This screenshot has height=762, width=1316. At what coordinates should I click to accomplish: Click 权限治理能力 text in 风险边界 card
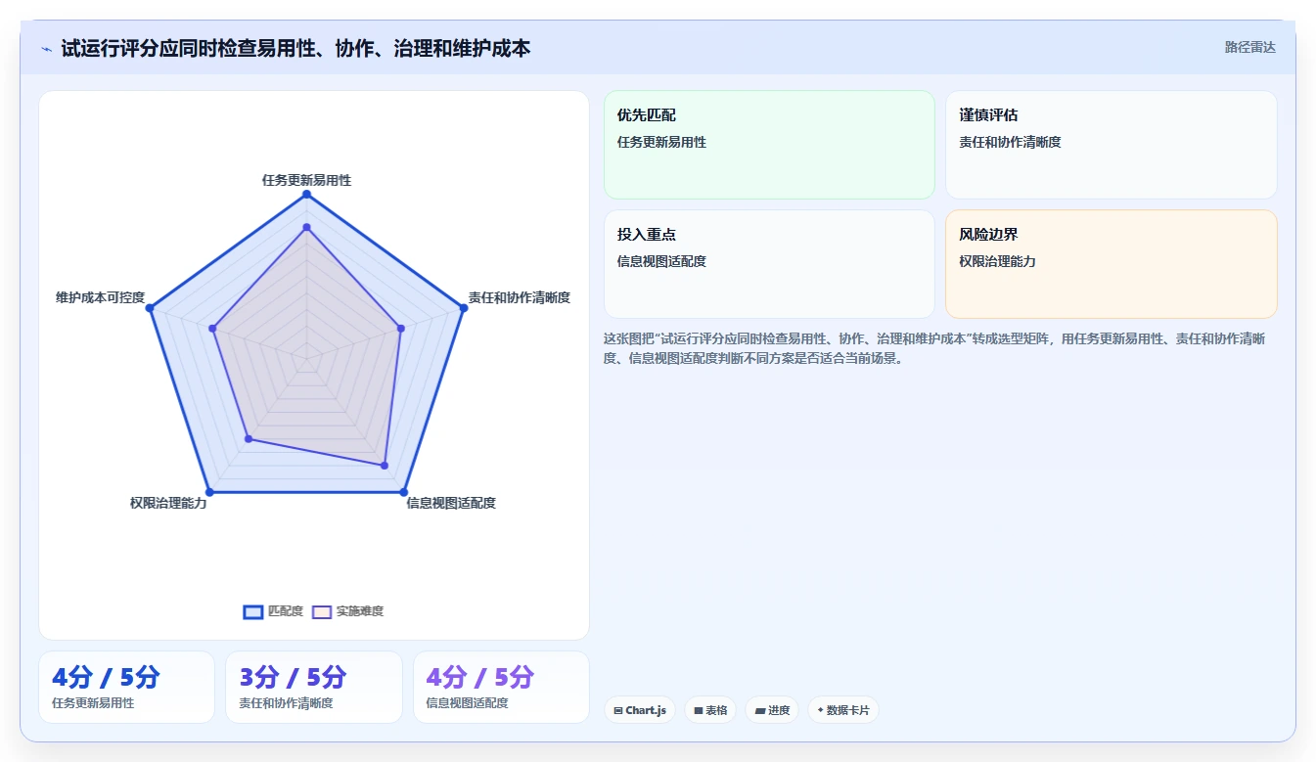point(997,261)
